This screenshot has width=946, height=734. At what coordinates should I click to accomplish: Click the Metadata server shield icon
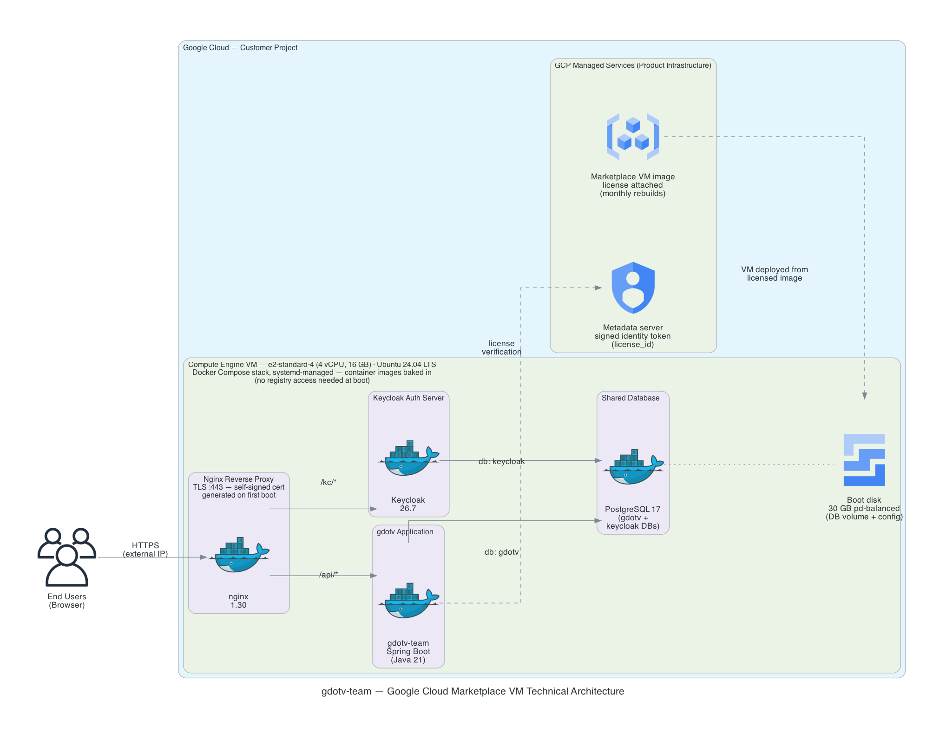pos(633,288)
